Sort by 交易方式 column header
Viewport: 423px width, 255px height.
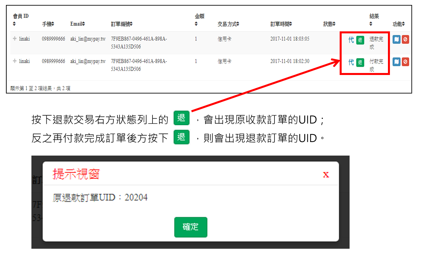[228, 24]
